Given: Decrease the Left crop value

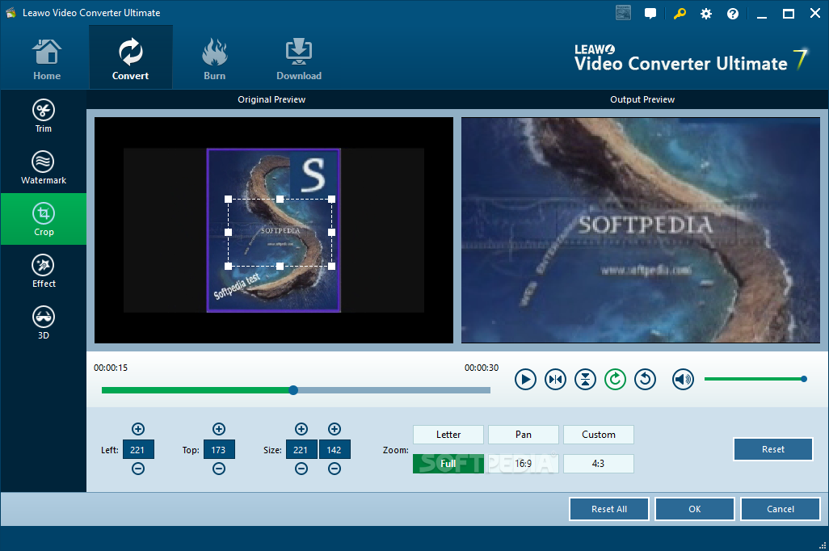Looking at the screenshot, I should [138, 469].
